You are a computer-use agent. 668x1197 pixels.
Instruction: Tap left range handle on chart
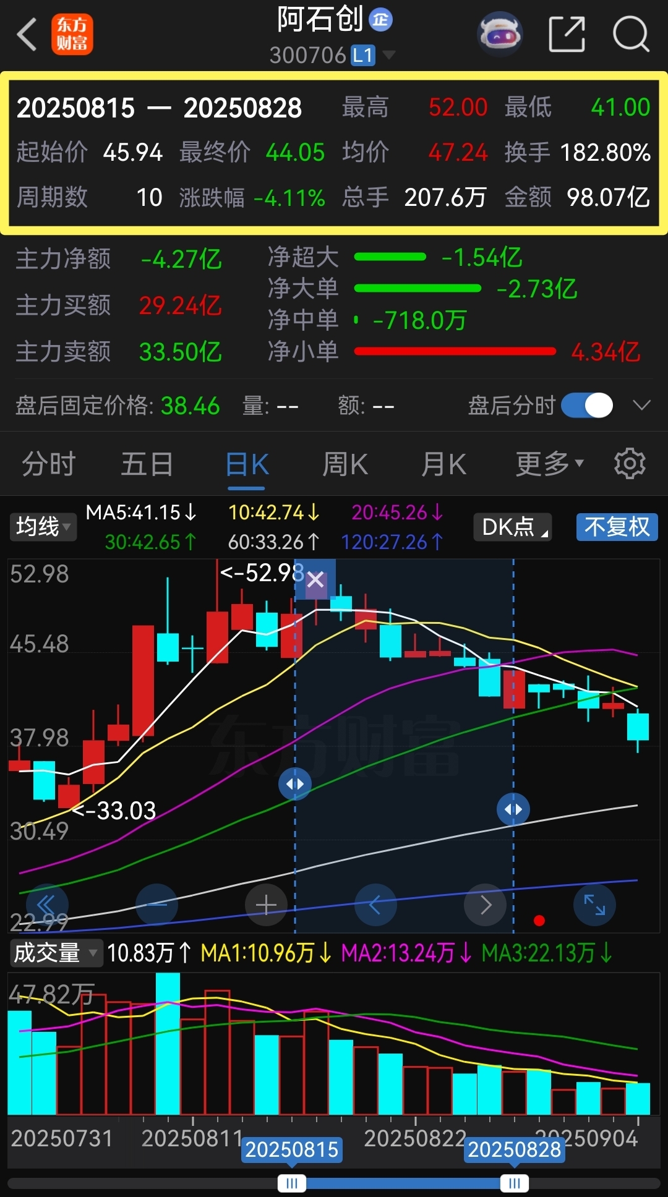(295, 784)
